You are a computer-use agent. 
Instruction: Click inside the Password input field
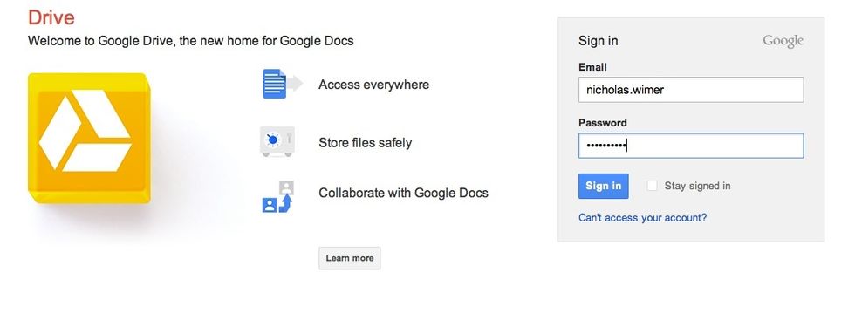click(x=691, y=146)
